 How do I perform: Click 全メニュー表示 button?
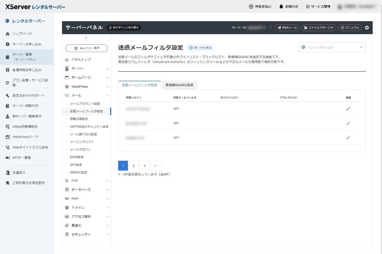click(87, 48)
